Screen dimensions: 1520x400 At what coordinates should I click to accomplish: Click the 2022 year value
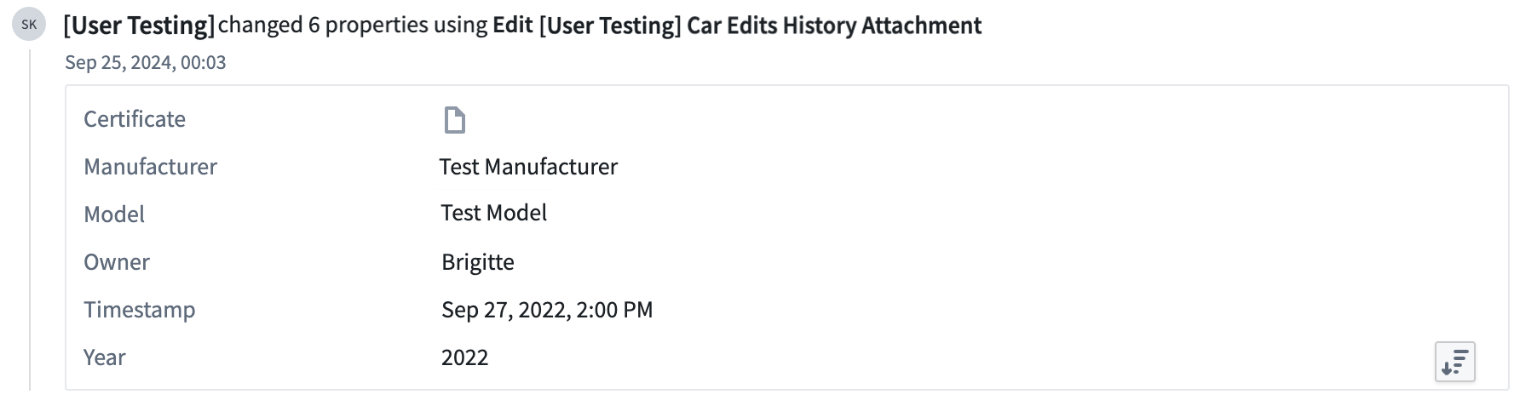point(465,357)
